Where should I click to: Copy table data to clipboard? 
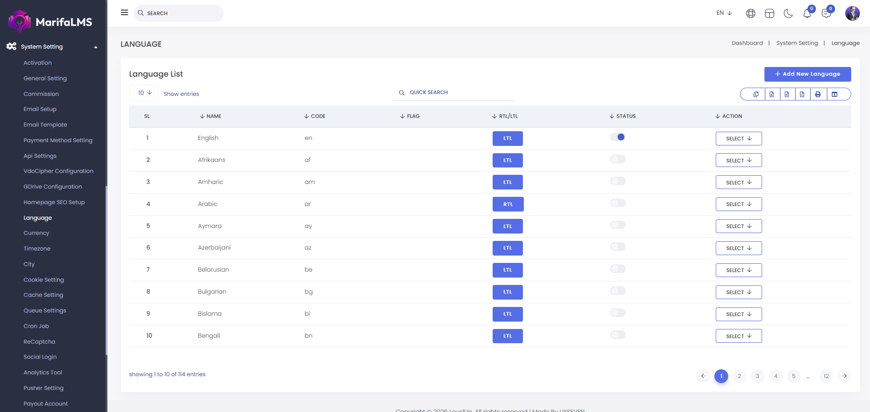pyautogui.click(x=756, y=94)
